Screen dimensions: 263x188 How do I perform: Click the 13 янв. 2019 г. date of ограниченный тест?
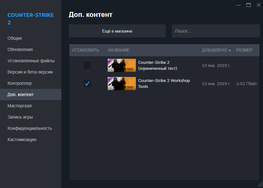[216, 65]
